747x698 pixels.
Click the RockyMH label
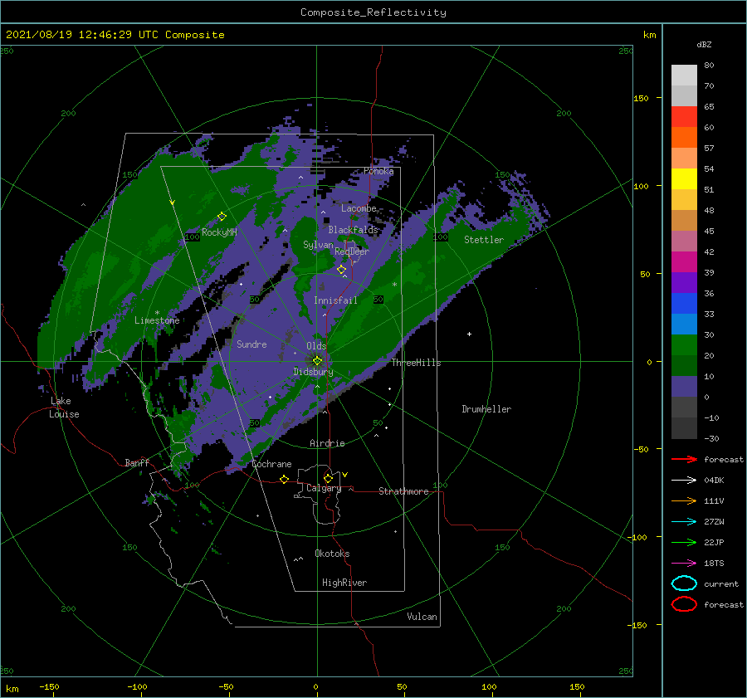coord(218,232)
